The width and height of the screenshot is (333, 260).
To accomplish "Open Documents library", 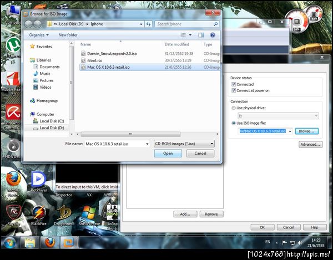I will point(47,67).
